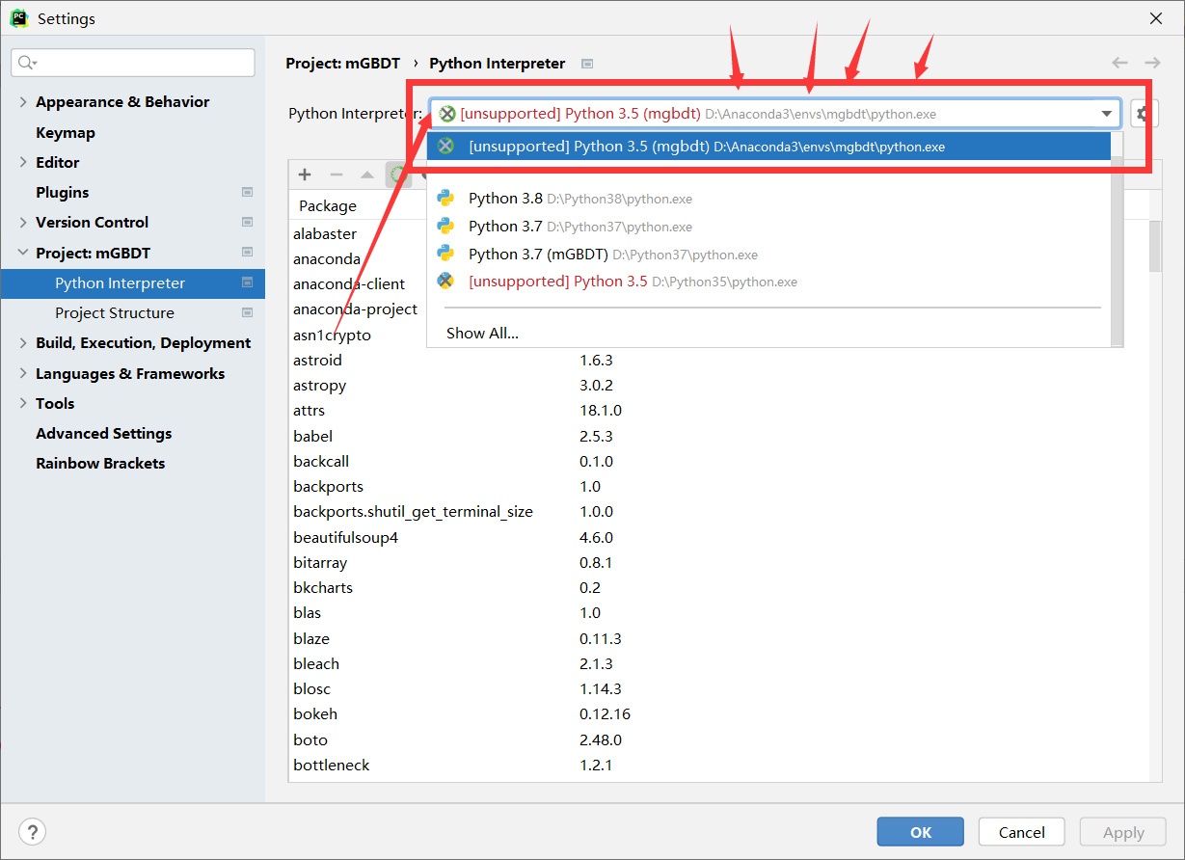Expand the Tools section

[23, 403]
